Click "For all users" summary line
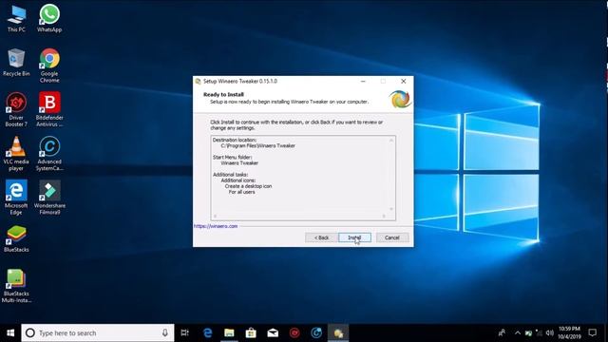This screenshot has width=608, height=342. (x=241, y=192)
